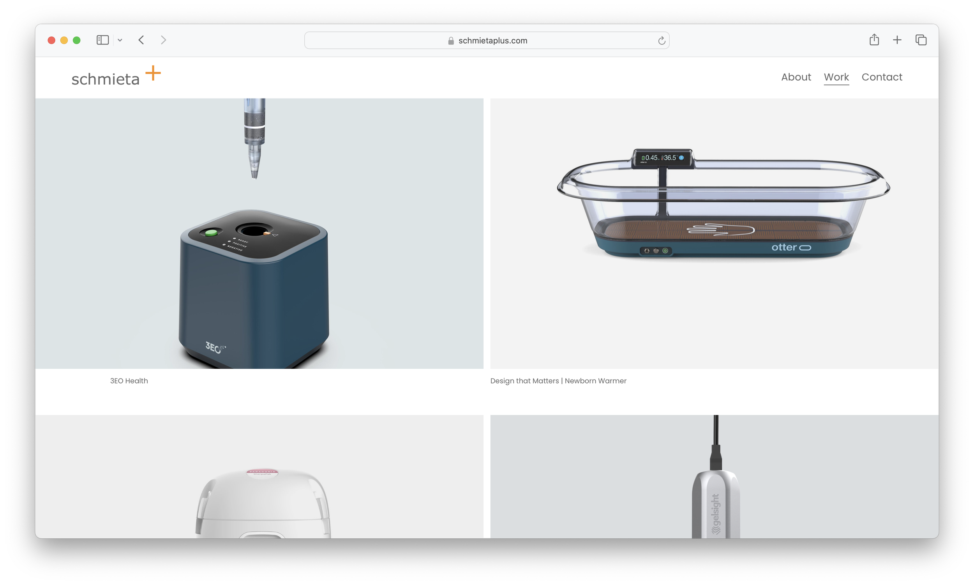Open the 3EO Health project
The image size is (974, 585).
click(x=129, y=381)
